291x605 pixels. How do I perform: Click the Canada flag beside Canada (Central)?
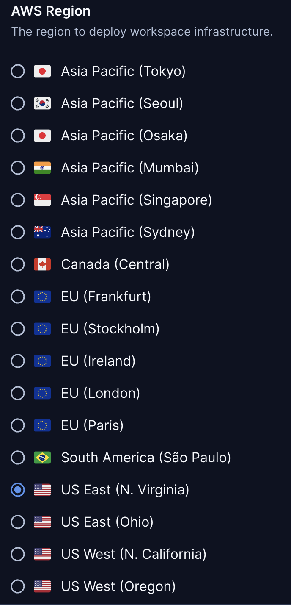(42, 264)
